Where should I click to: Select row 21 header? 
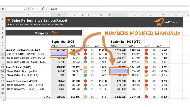click(x=2, y=97)
